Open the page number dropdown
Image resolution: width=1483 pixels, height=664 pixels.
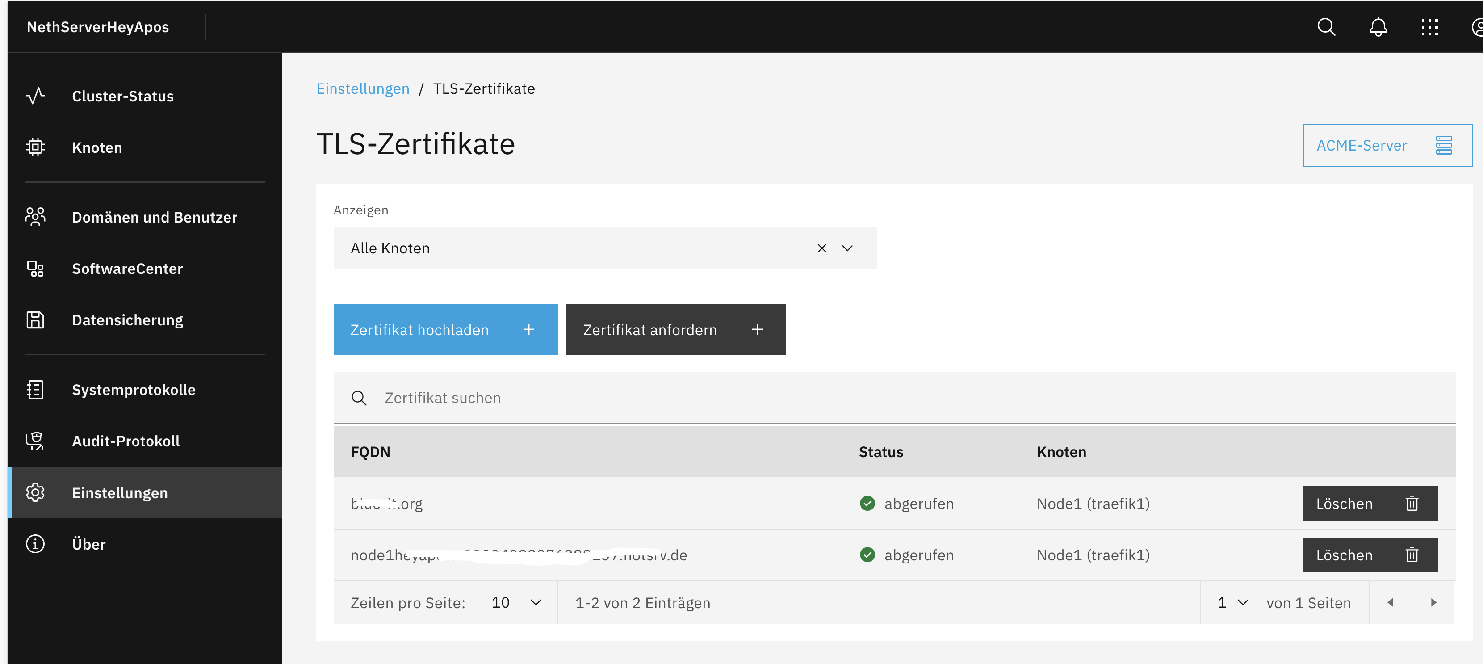1232,602
